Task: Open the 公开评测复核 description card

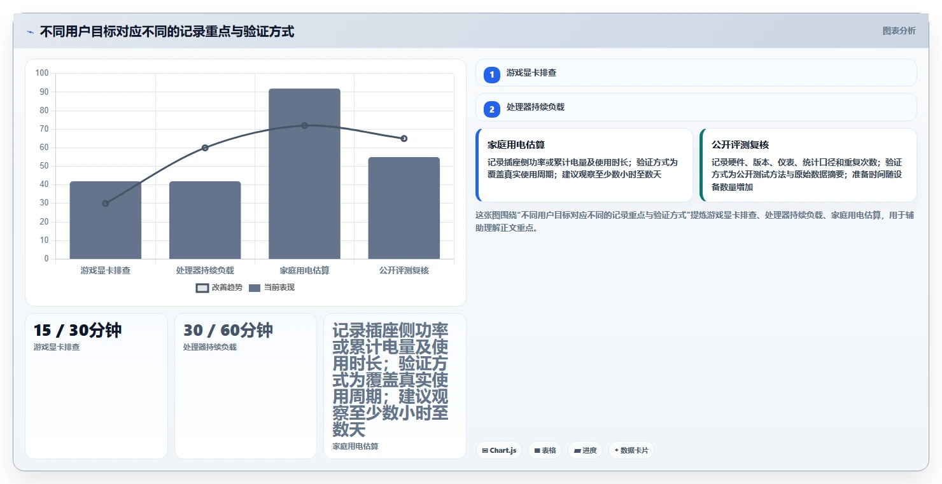Action: point(808,165)
